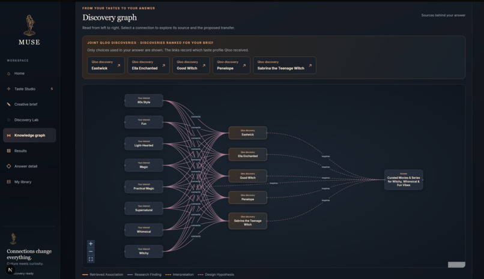Click the MUSE wordmark text

pos(29,42)
